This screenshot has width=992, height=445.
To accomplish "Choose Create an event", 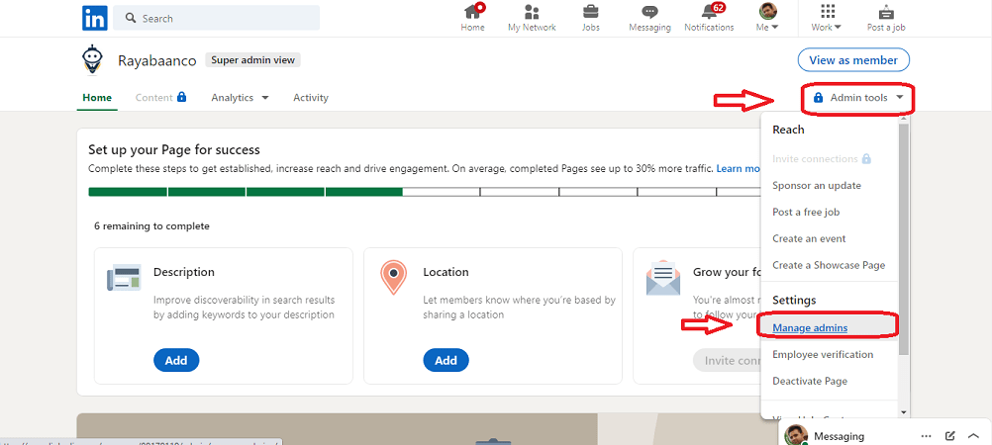I will (x=809, y=238).
